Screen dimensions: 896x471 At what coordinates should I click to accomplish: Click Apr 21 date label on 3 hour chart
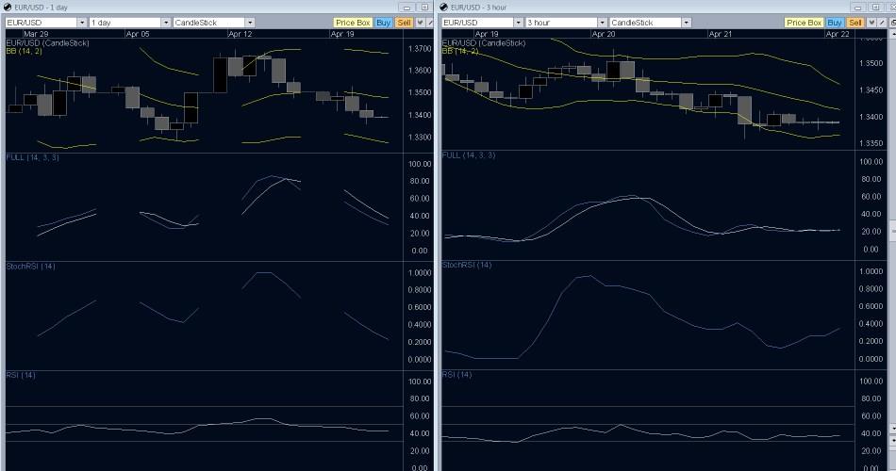pos(720,34)
